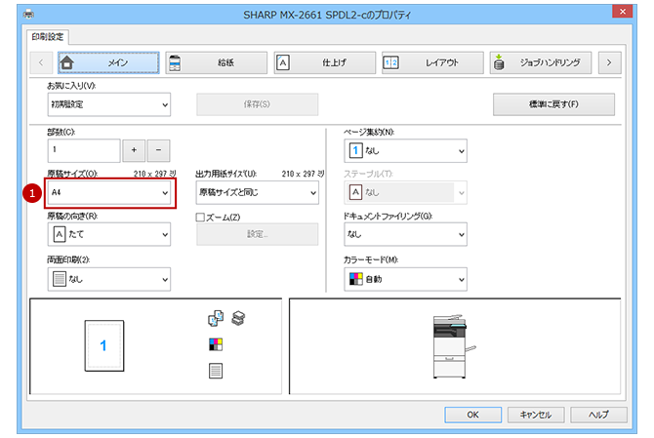Enable the ズーム(Z) checkbox
The width and height of the screenshot is (654, 438).
coord(200,218)
